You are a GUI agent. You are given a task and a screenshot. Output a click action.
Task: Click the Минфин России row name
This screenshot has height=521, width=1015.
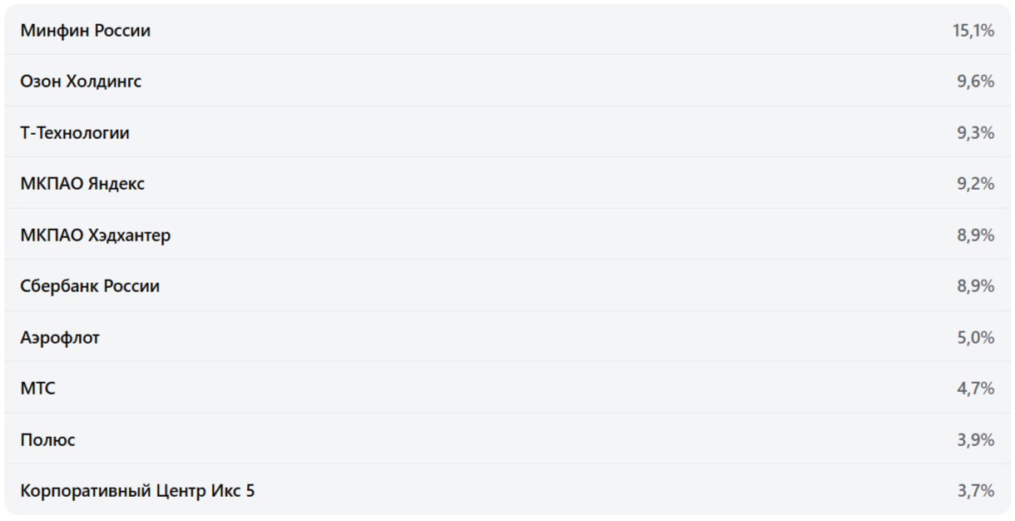(x=85, y=31)
